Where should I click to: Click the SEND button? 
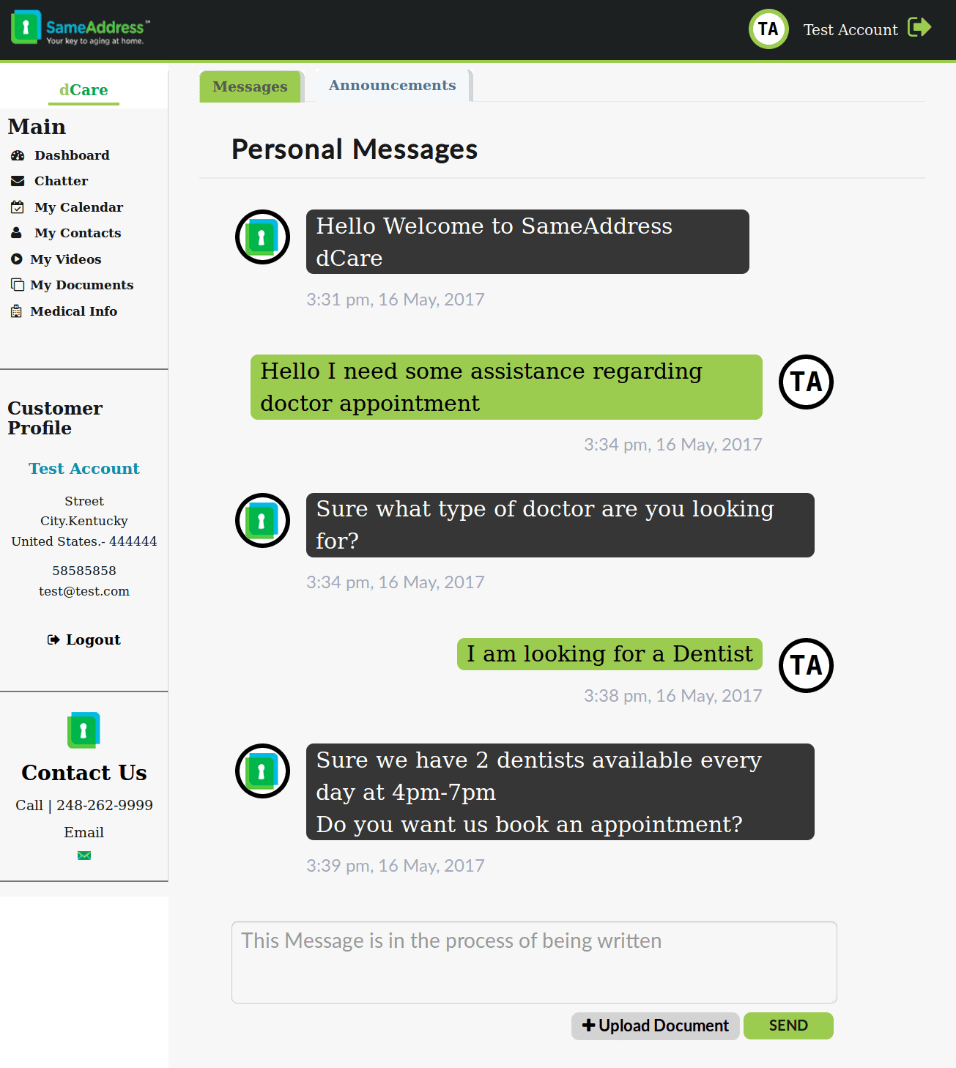point(788,1026)
